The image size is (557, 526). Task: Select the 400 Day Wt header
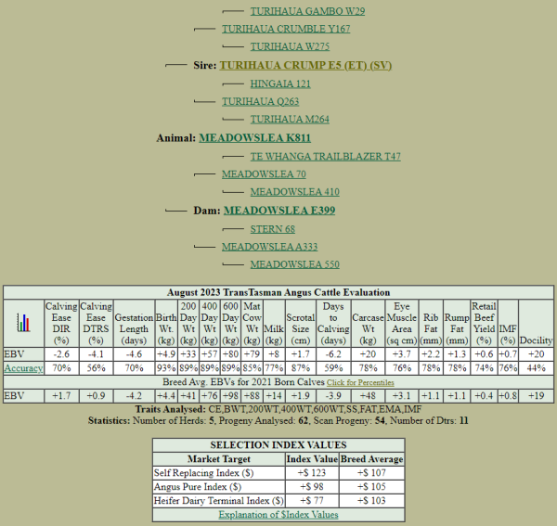coord(209,324)
